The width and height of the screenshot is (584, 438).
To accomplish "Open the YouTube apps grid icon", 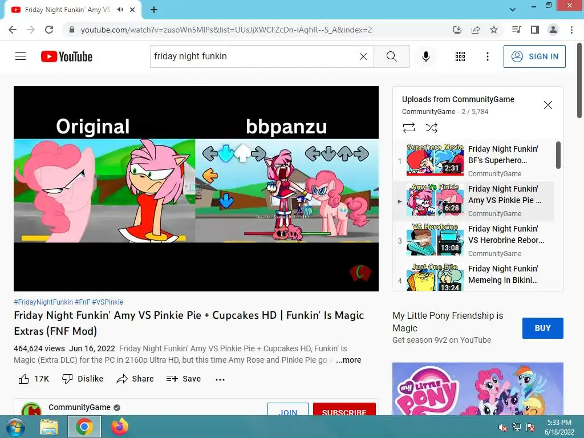I will (x=460, y=56).
